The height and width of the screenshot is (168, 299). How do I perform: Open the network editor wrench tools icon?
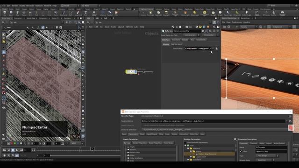(x=173, y=27)
